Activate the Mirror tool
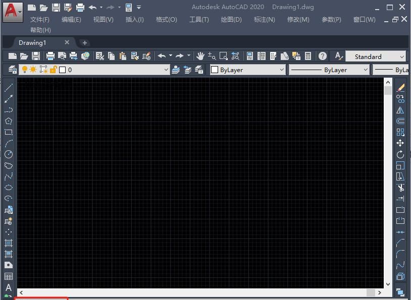The height and width of the screenshot is (300, 411). pos(400,110)
